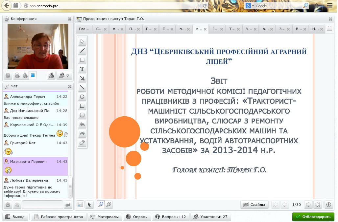Select the pointer cursor tool
This screenshot has width=338, height=222.
[x=82, y=41]
